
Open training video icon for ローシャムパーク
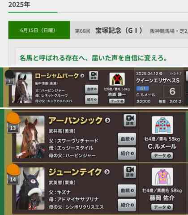(x=94, y=76)
